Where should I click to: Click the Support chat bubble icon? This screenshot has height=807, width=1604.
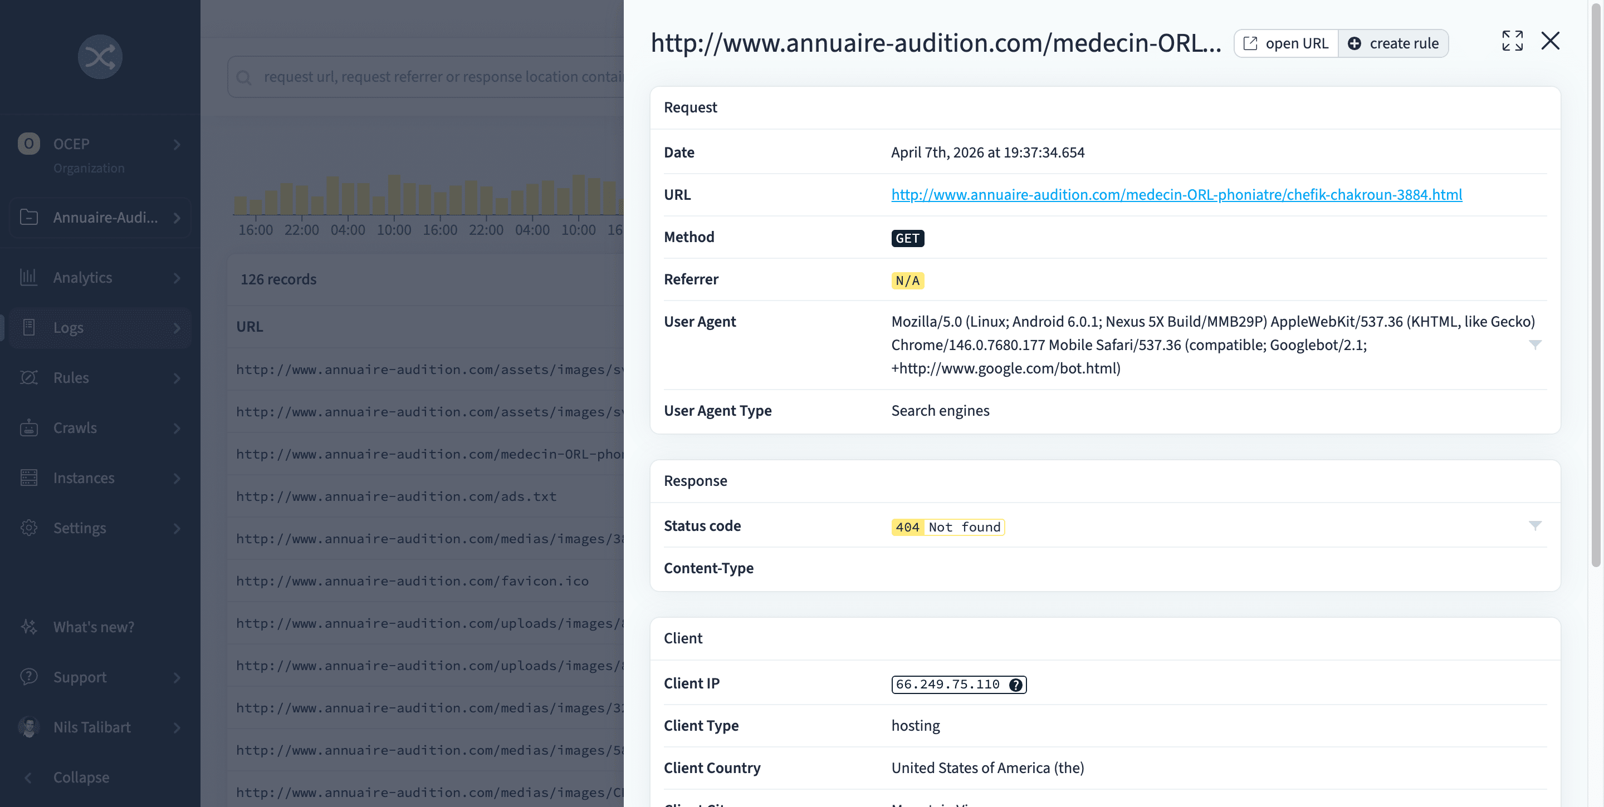28,676
